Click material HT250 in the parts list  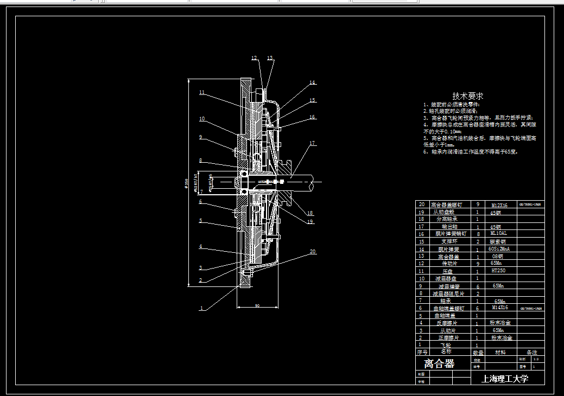tap(498, 271)
